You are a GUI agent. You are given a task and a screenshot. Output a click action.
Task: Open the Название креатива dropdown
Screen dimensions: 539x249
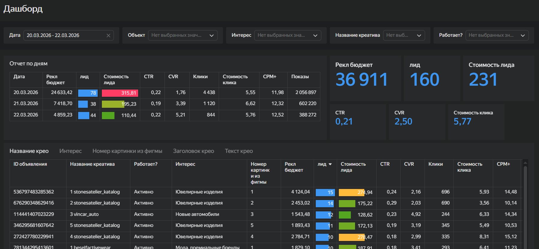404,36
